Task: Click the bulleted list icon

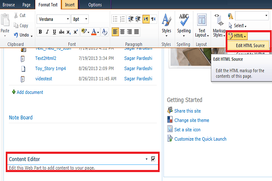Action: click(115, 19)
